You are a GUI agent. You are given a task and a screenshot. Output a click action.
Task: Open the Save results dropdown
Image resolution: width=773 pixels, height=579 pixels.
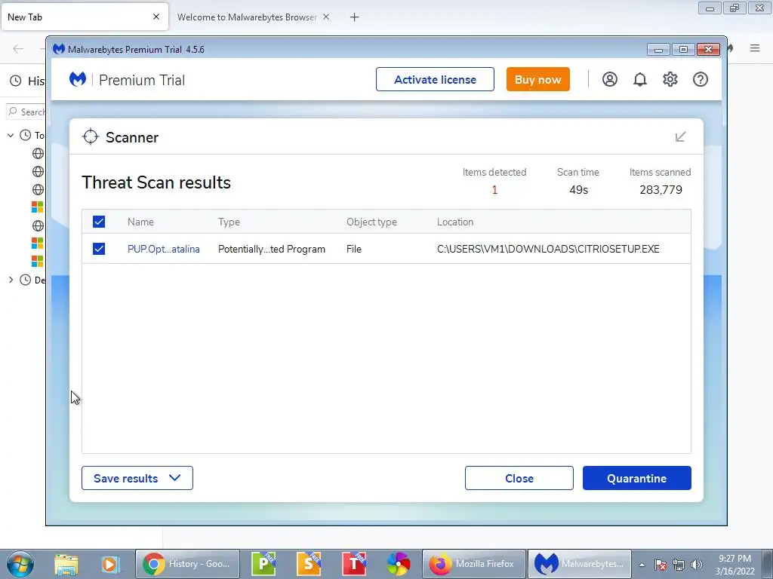(137, 478)
